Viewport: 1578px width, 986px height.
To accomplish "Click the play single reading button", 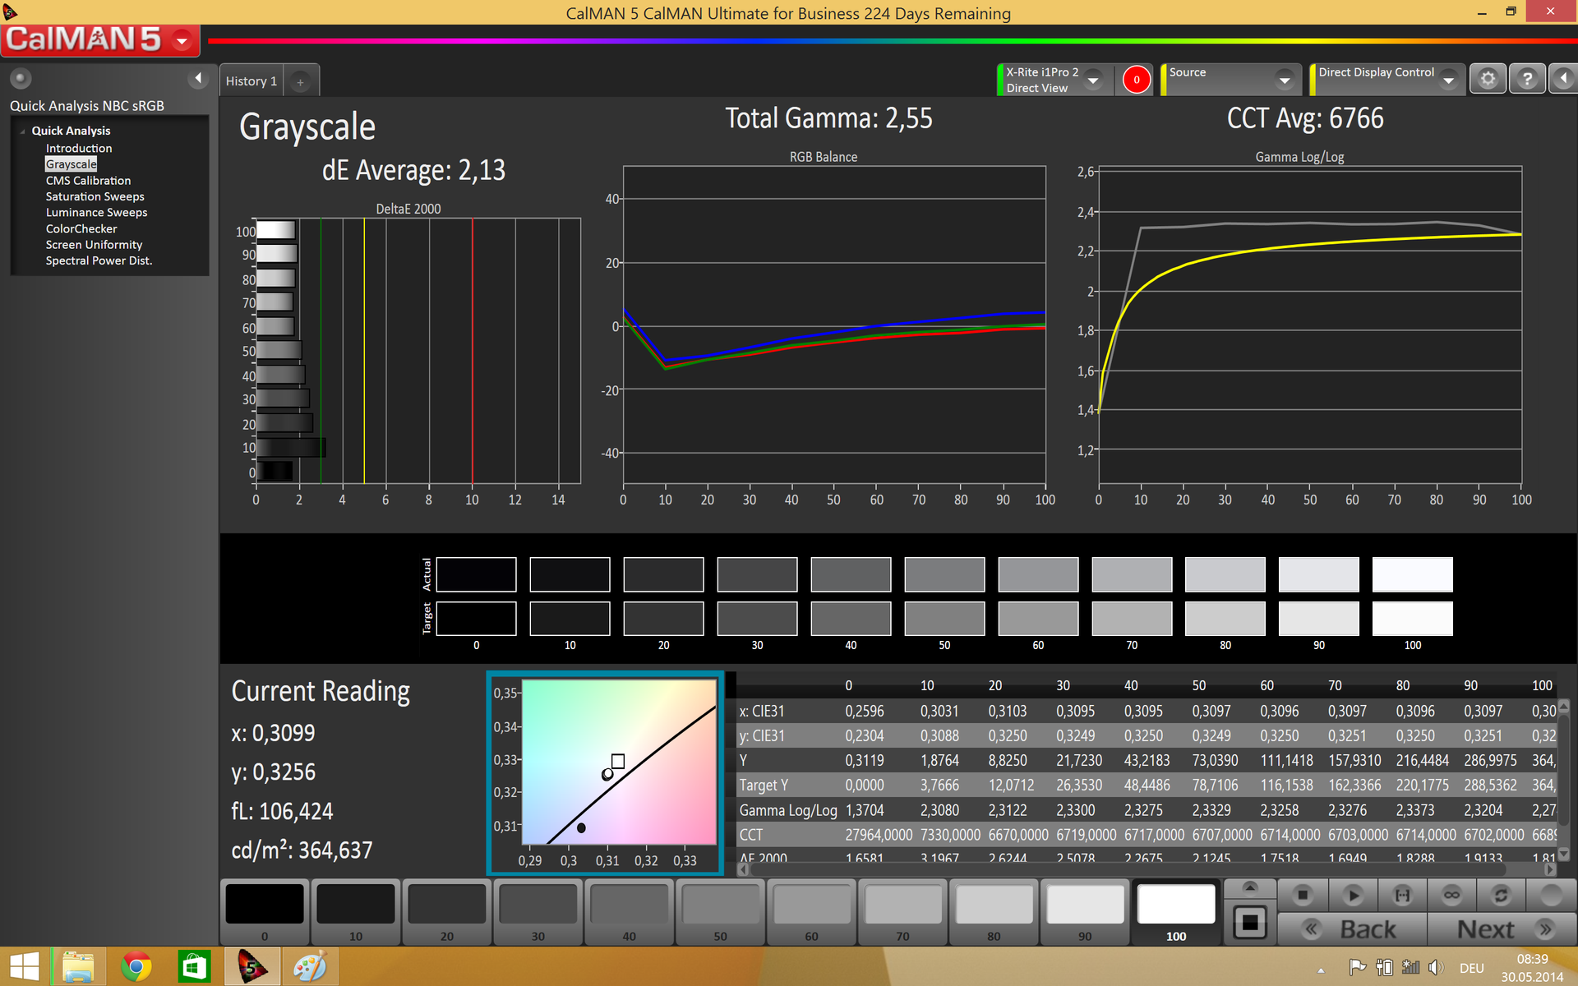I will 1352,895.
